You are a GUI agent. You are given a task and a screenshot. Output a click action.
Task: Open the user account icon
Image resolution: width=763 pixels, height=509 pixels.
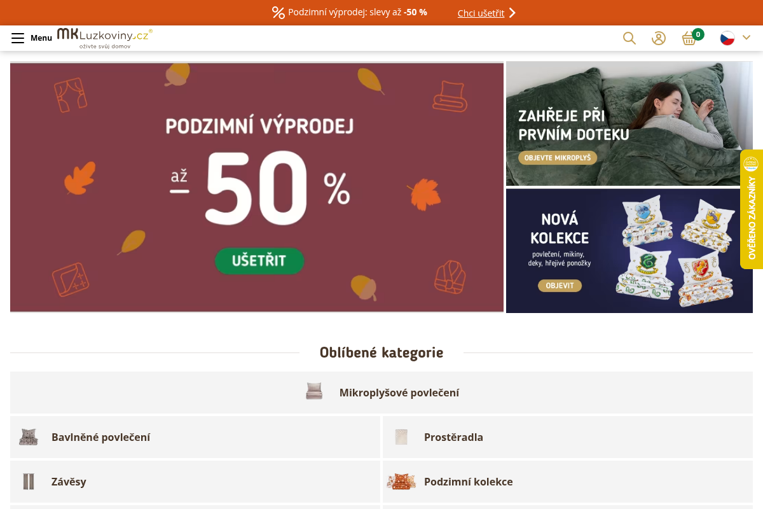coord(659,38)
